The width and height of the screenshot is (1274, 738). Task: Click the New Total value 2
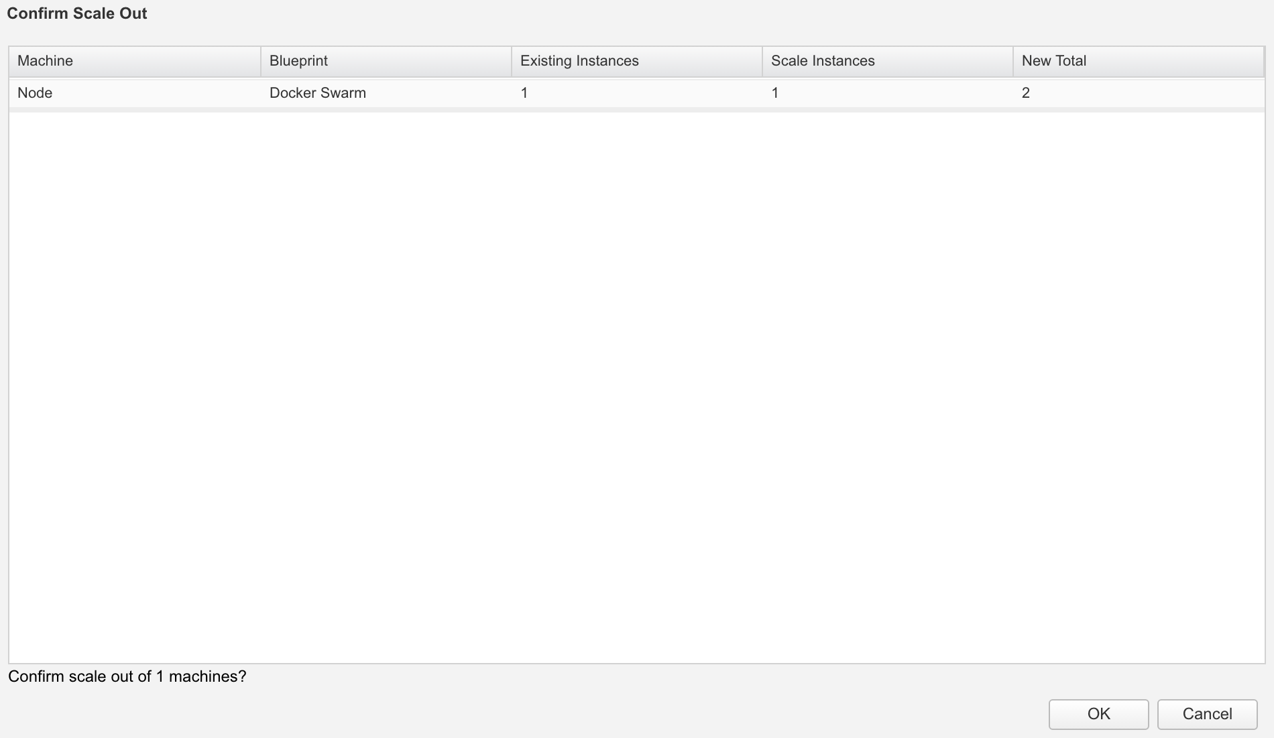(1025, 93)
